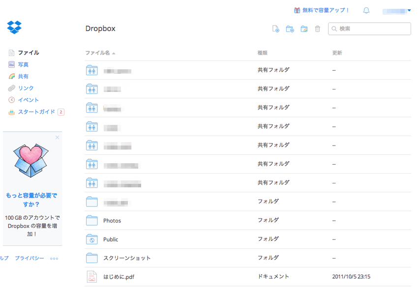The height and width of the screenshot is (295, 418).
Task: Expand the footer more options dots
Action: tap(54, 258)
